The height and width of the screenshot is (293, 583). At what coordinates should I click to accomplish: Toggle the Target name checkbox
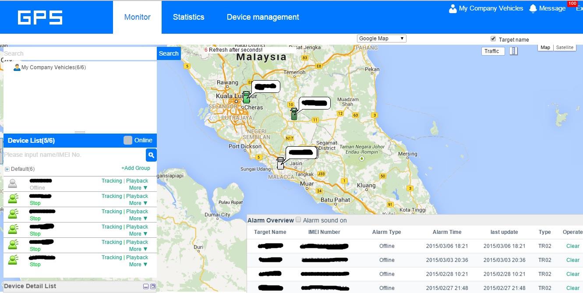[x=493, y=39]
